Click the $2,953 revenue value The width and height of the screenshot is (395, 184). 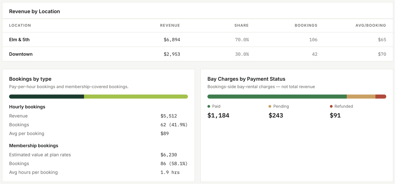(172, 54)
